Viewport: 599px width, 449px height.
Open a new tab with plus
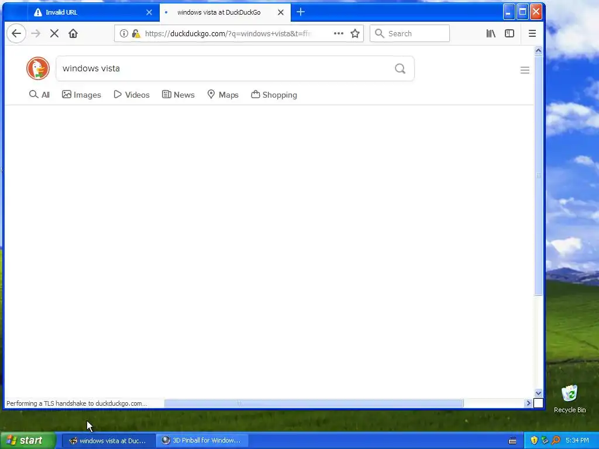[301, 12]
